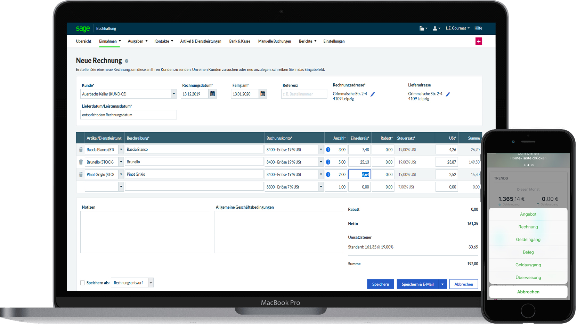The image size is (577, 325).
Task: Click the Speichern button
Action: pyautogui.click(x=381, y=284)
